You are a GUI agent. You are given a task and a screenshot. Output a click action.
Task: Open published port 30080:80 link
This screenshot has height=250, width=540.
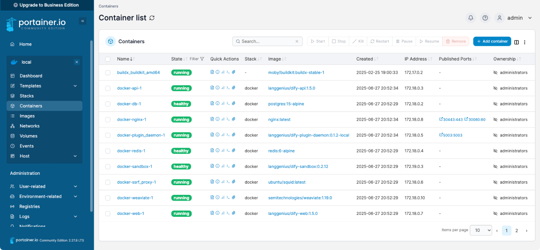475,120
